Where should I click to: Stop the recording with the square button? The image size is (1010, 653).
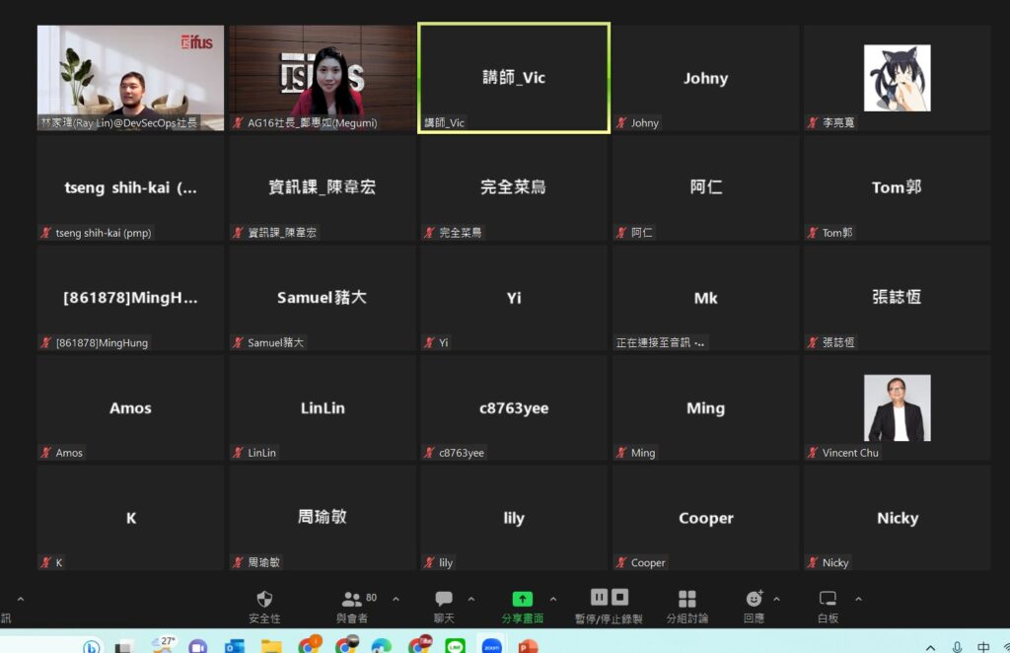(x=619, y=597)
